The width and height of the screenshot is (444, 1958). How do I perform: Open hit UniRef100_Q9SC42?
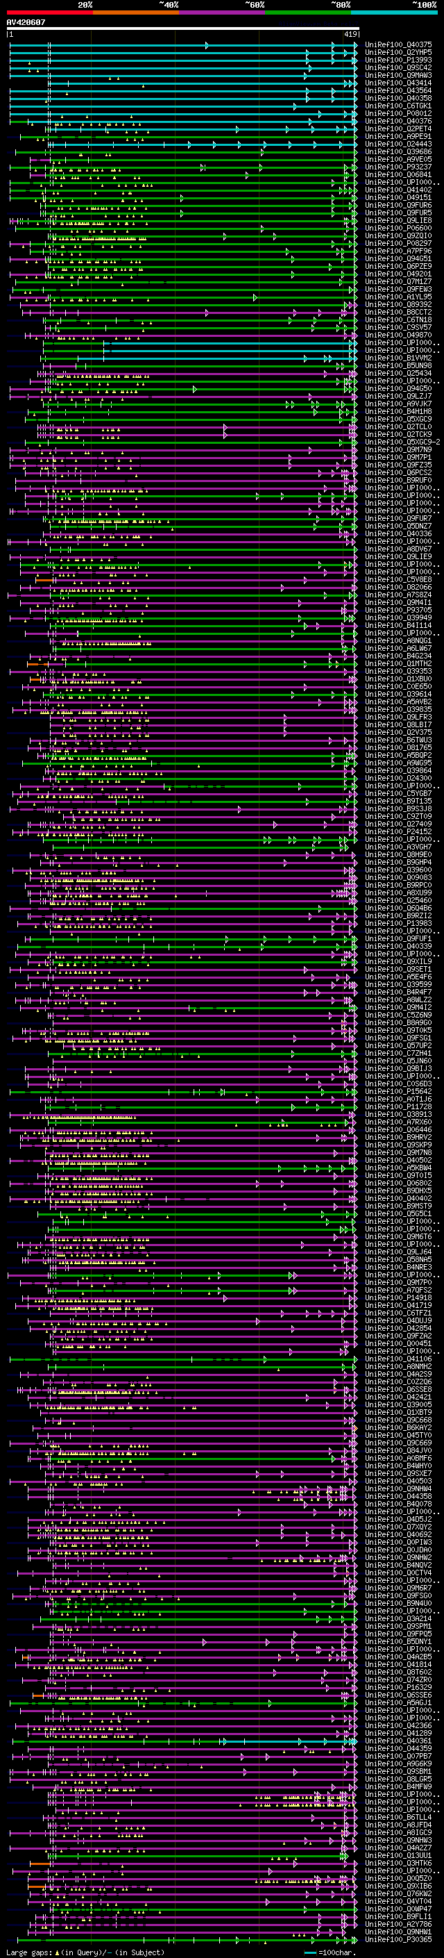click(398, 67)
